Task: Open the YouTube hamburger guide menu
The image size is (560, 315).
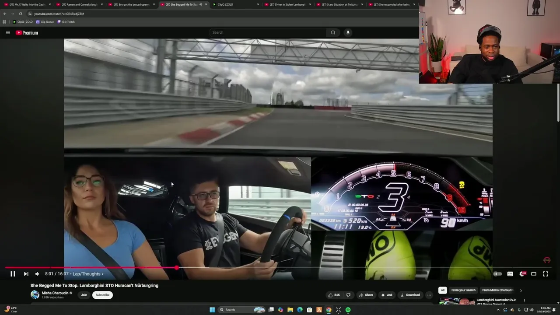Action: coord(7,32)
